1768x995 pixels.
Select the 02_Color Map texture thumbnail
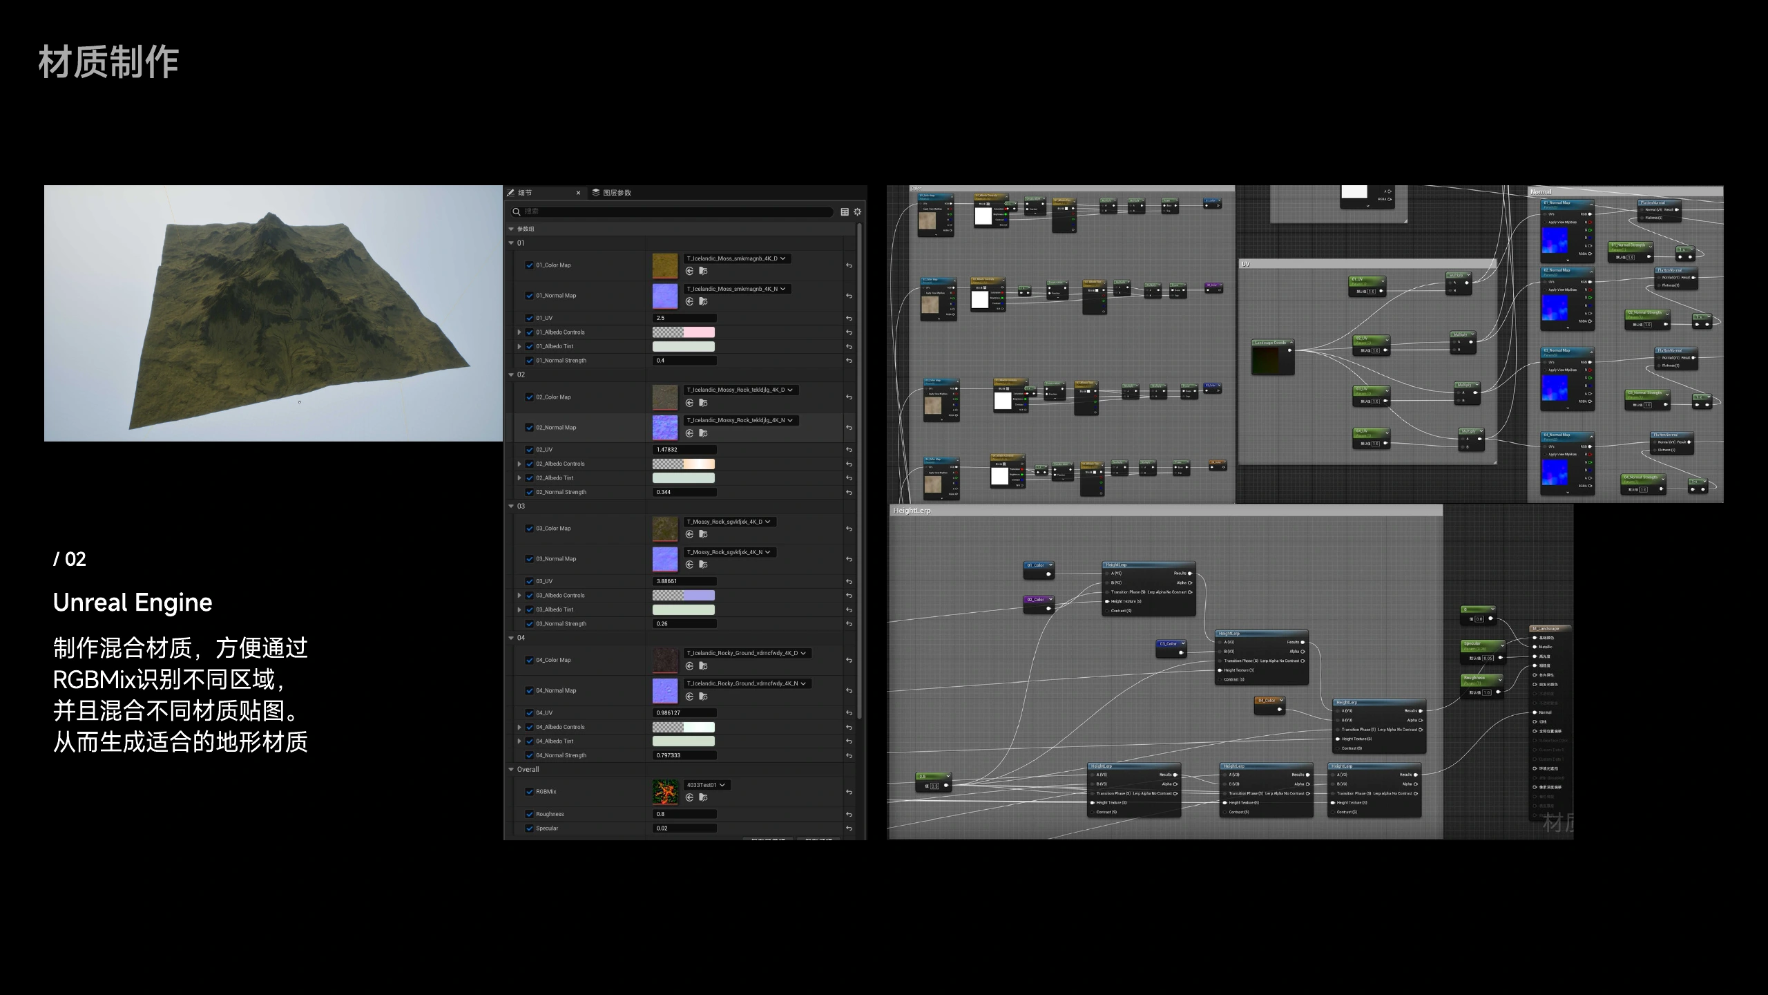click(x=665, y=397)
